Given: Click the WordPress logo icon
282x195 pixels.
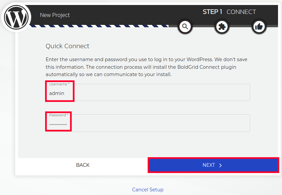Looking at the screenshot, I should coord(16,17).
